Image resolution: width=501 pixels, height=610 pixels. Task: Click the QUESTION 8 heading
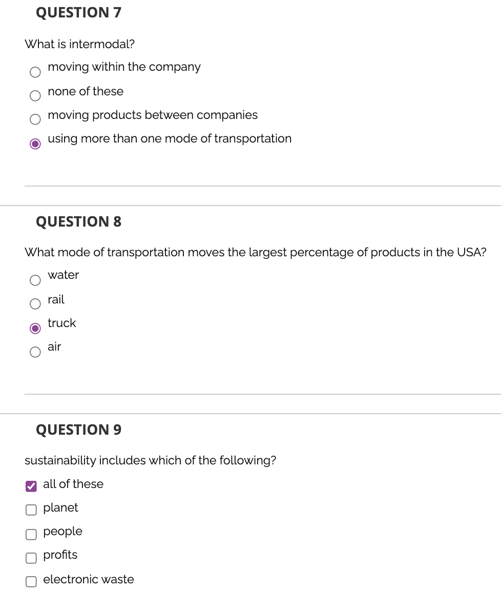[x=78, y=221]
